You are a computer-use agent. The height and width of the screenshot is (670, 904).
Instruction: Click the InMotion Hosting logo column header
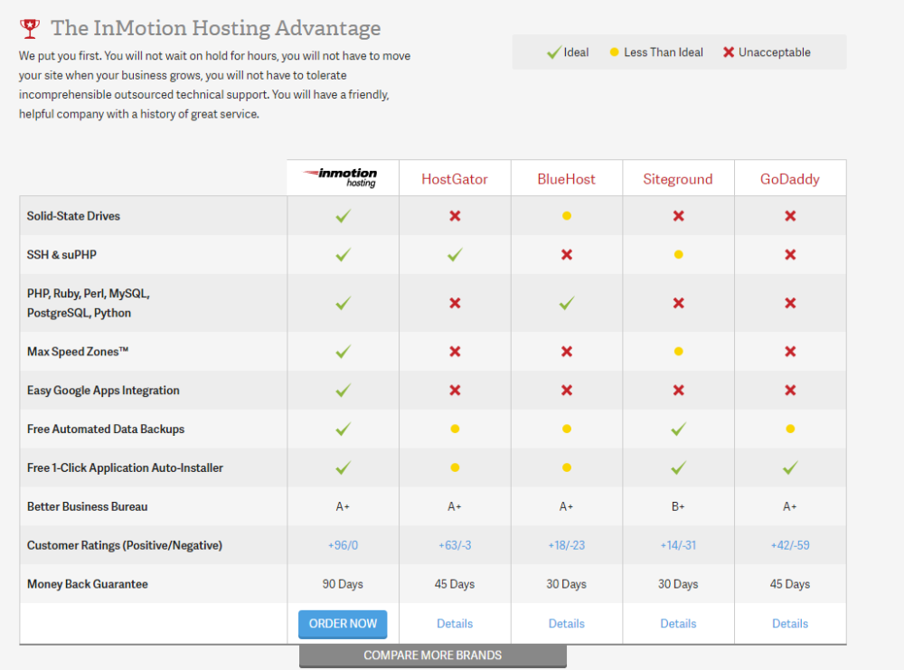(342, 178)
